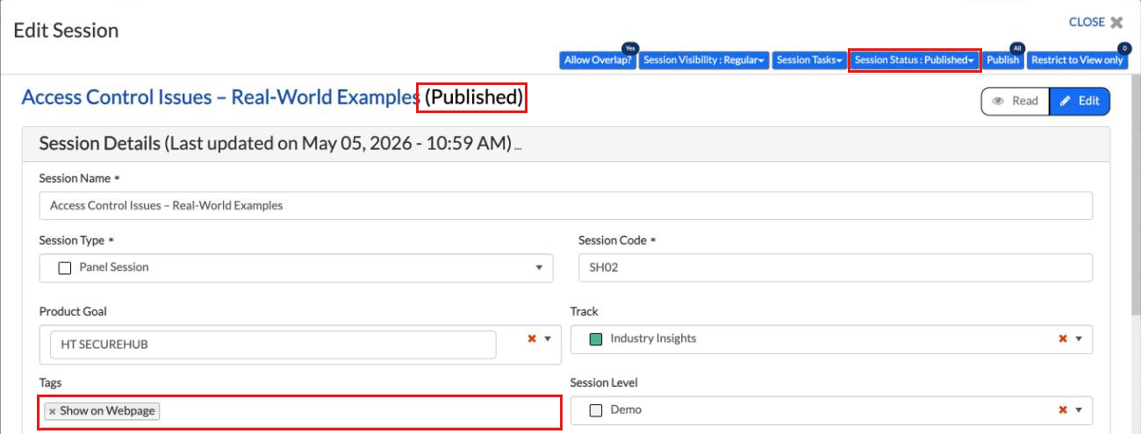
Task: Clear the Product Goal selection
Action: pyautogui.click(x=531, y=338)
